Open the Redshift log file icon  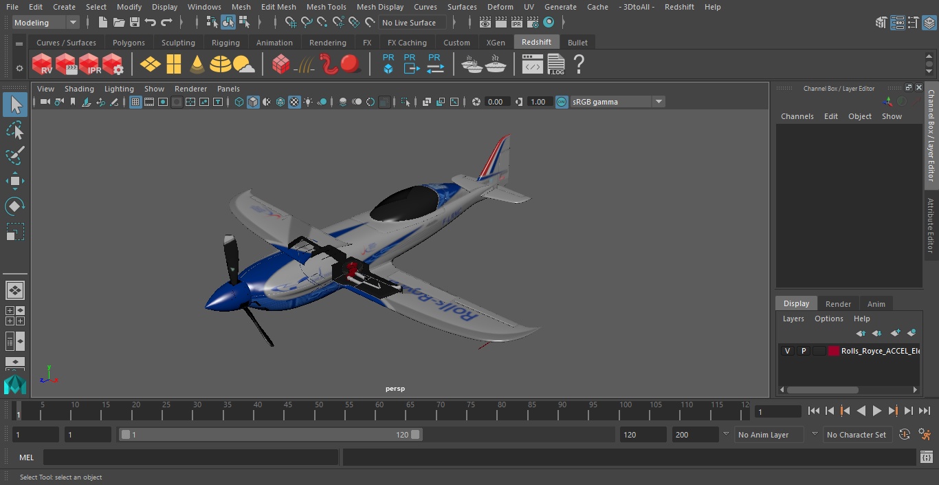coord(555,65)
